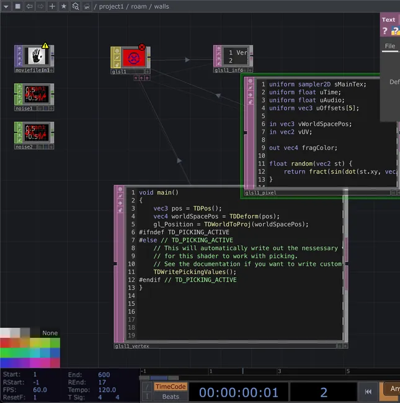Image resolution: width=400 pixels, height=403 pixels.
Task: Open the pane type dropdown arrow
Action: tap(6, 6)
